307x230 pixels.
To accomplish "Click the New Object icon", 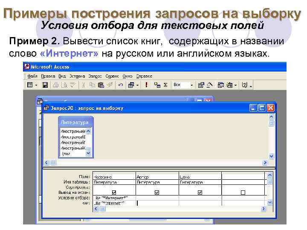I will pyautogui.click(x=229, y=85).
